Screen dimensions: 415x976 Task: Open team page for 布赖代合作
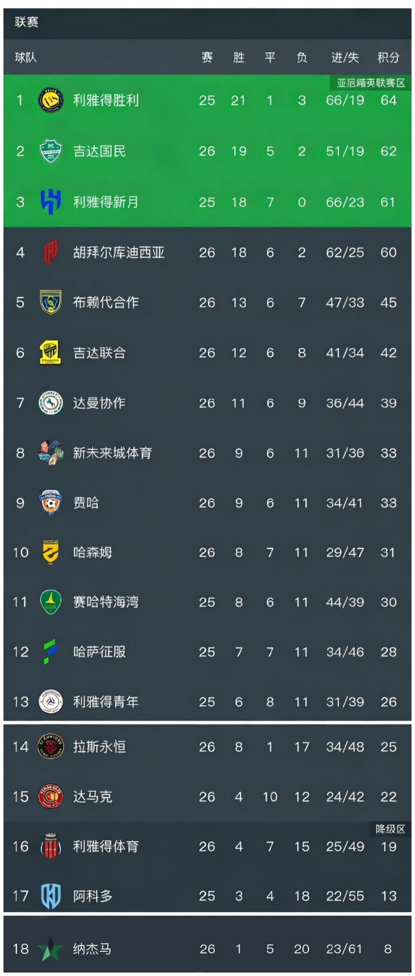coord(106,302)
